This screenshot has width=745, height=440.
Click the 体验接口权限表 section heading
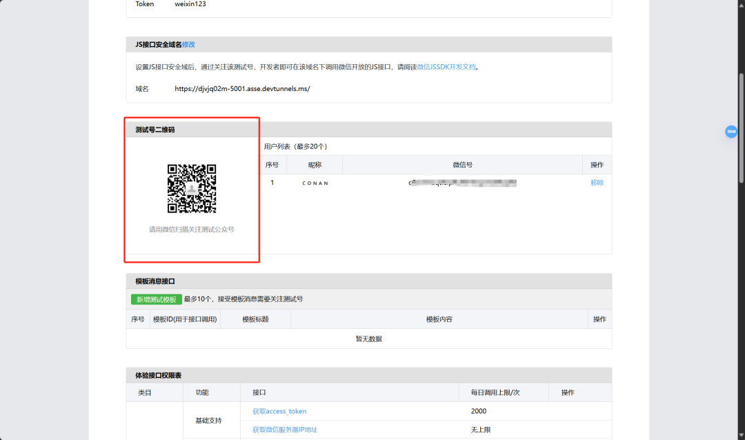tap(158, 375)
